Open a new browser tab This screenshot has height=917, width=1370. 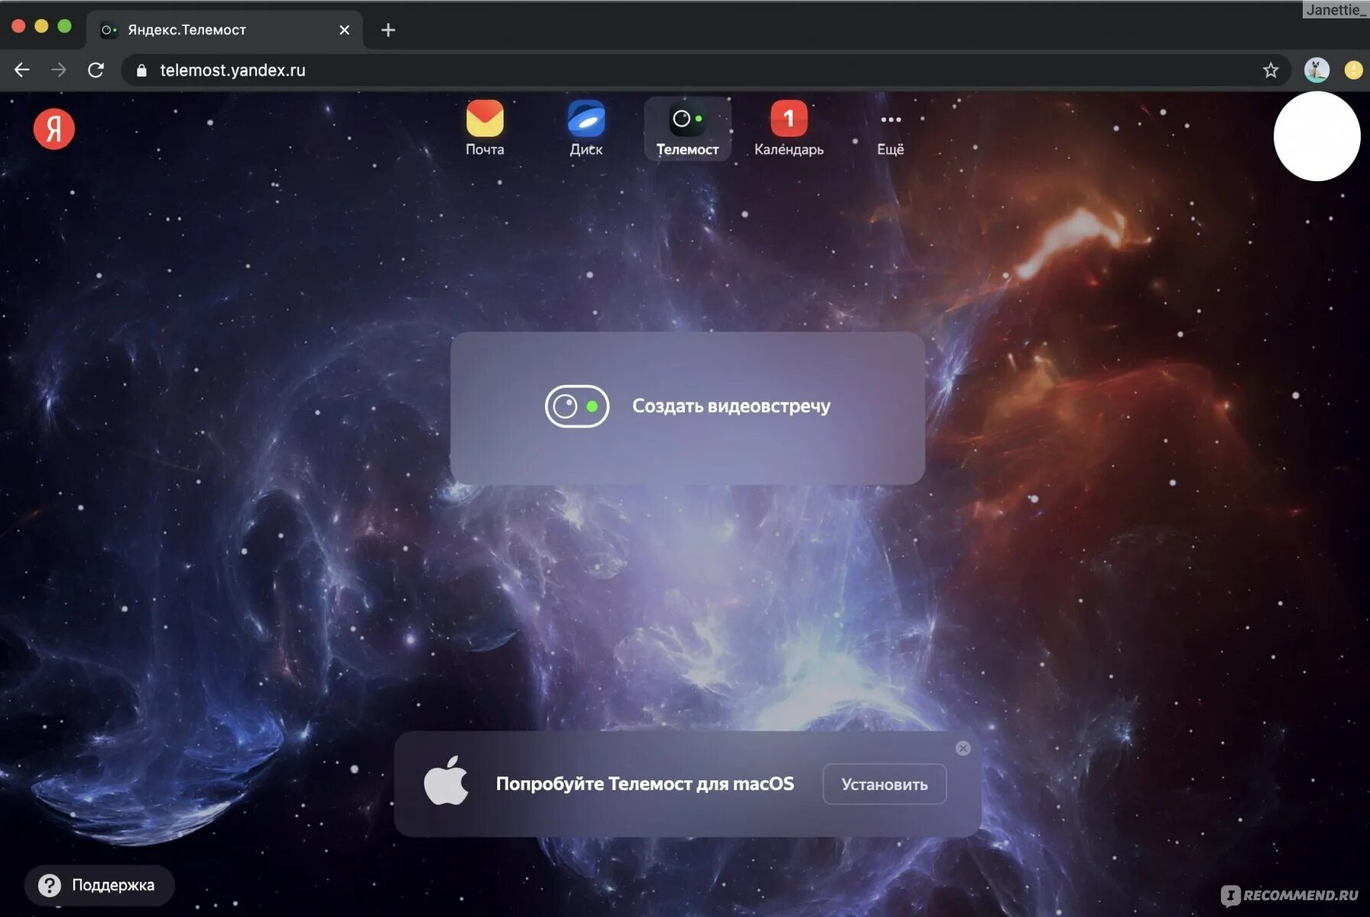[388, 30]
